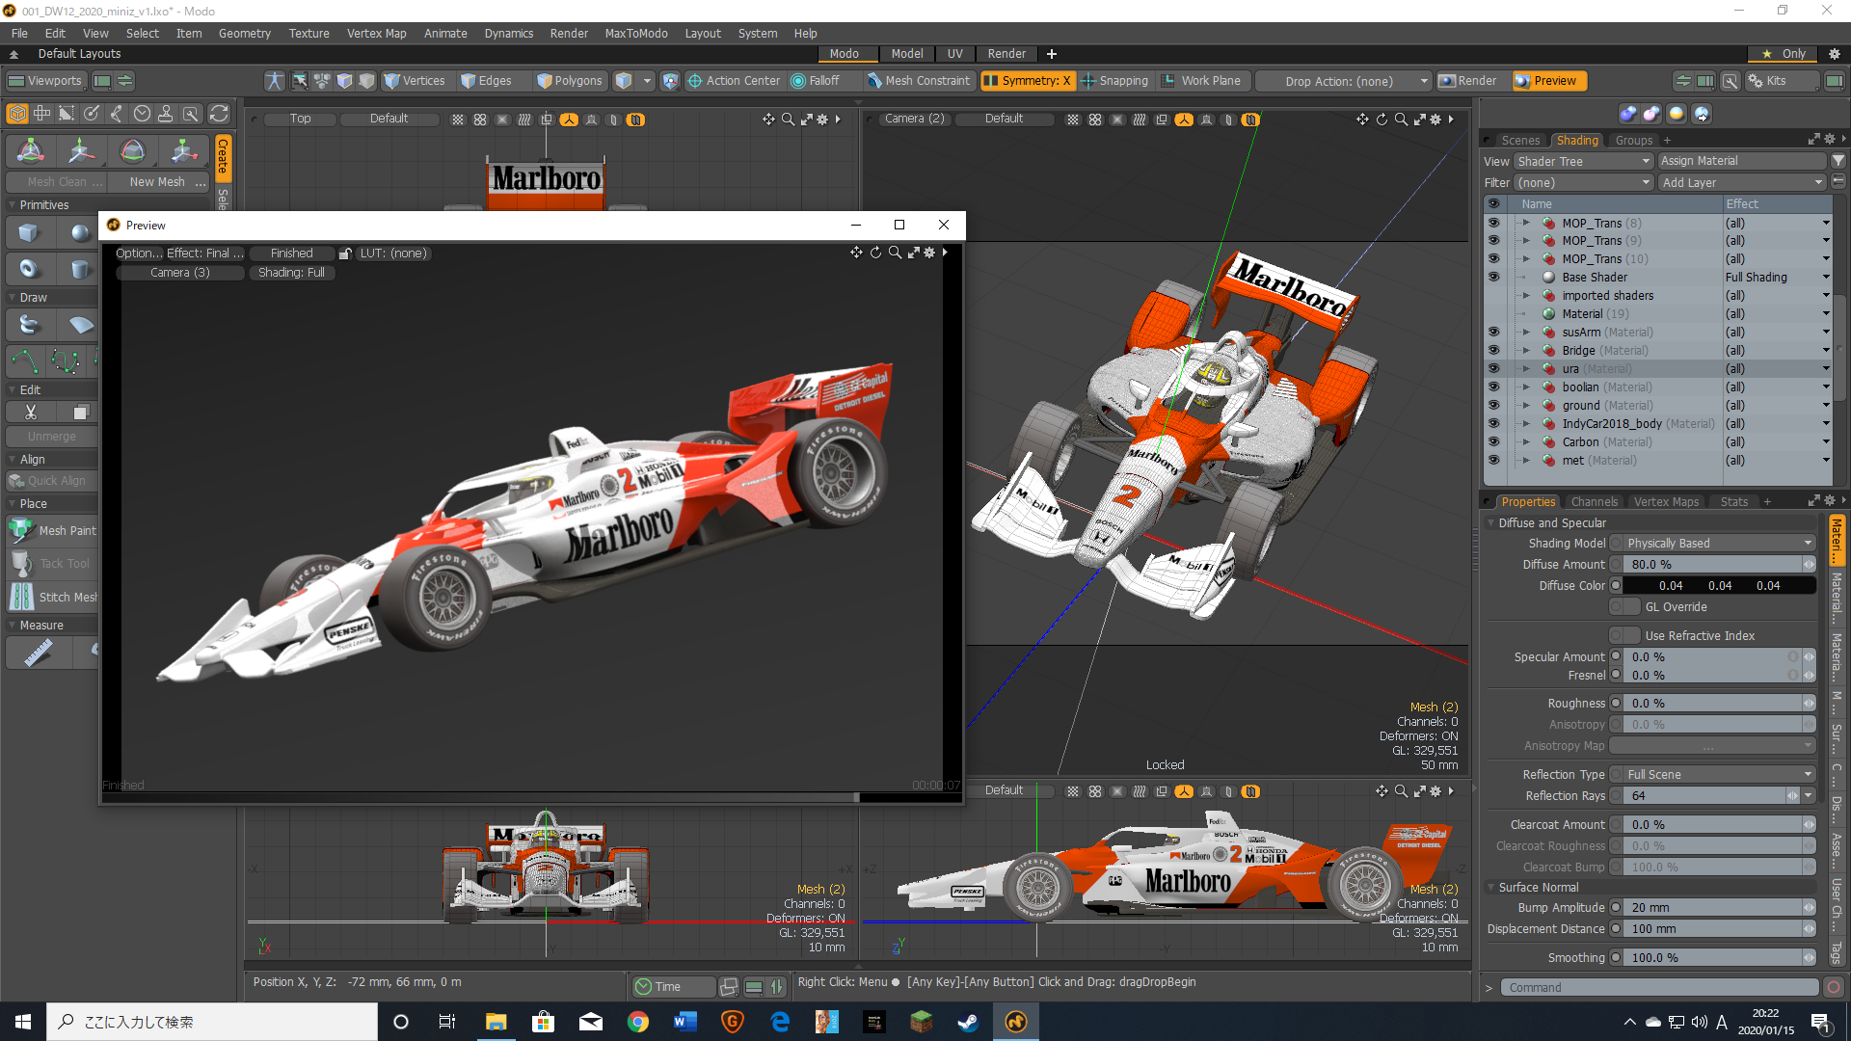This screenshot has height=1041, width=1851.
Task: Click the Diffuse Color swatch
Action: coord(1720,586)
